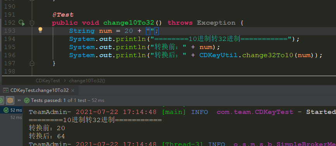Click 'println' on line 195

pyautogui.click(x=131, y=47)
